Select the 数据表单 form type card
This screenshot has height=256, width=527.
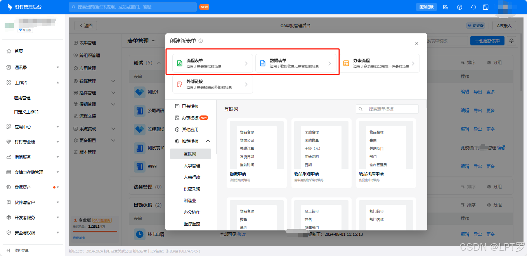(296, 63)
